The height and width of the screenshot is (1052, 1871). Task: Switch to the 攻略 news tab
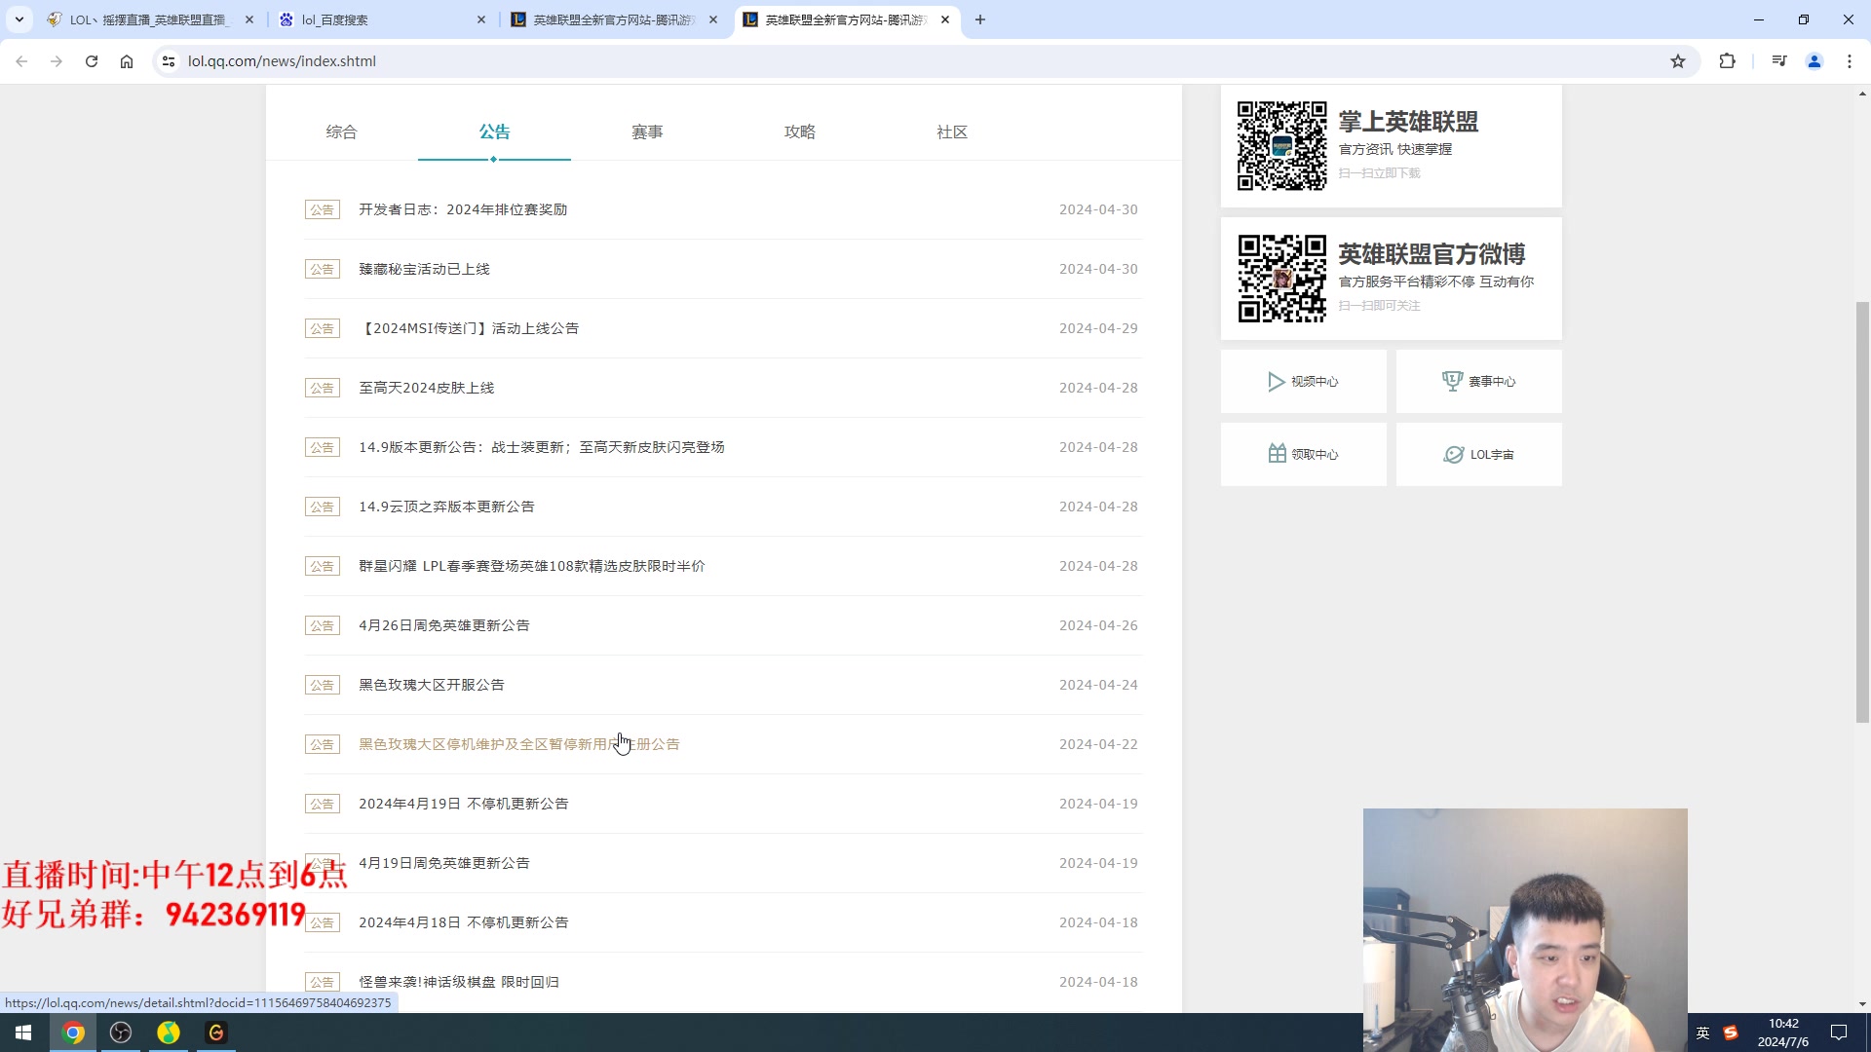pyautogui.click(x=800, y=131)
